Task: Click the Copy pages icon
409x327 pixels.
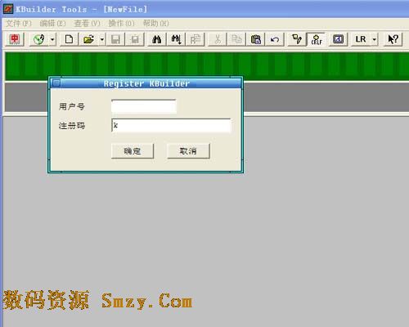Action: [x=236, y=39]
